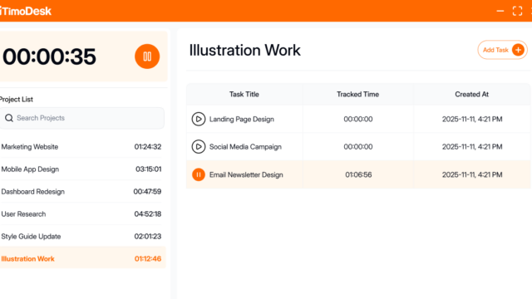Click Social Media Campaign's created date
Image resolution: width=532 pixels, height=299 pixels.
pyautogui.click(x=472, y=147)
